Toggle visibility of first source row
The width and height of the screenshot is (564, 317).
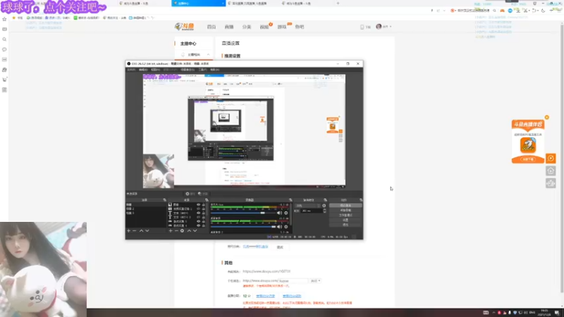[198, 204]
